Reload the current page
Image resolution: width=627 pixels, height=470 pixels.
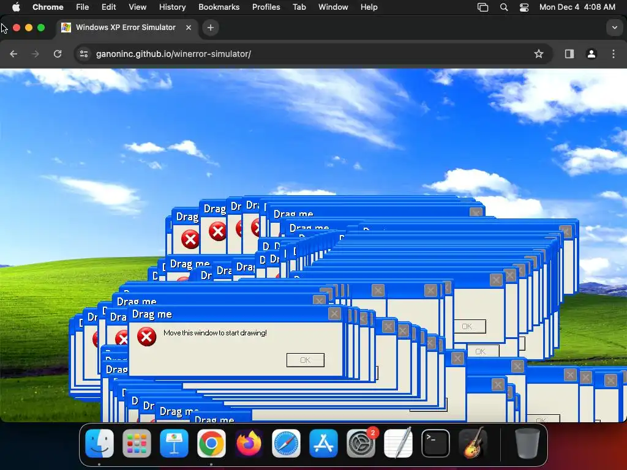tap(58, 54)
